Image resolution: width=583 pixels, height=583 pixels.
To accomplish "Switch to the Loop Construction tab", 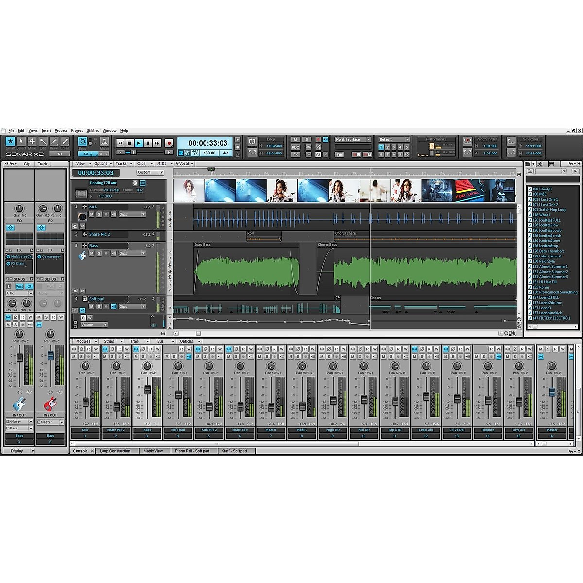I will (115, 451).
